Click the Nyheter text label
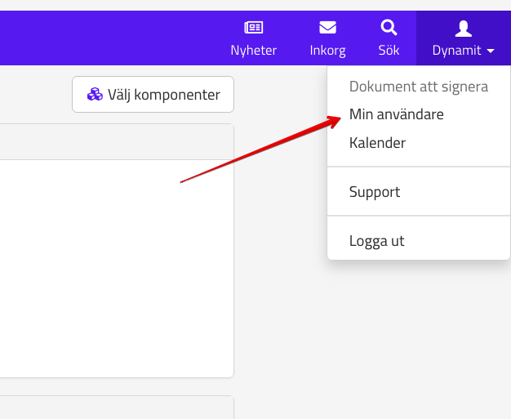The width and height of the screenshot is (511, 419). pyautogui.click(x=253, y=51)
